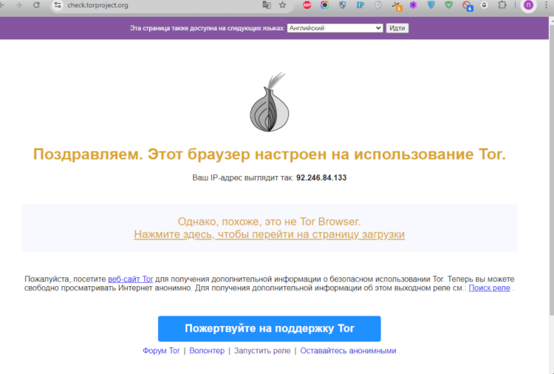Open the purple profile avatar menu
This screenshot has height=374, width=554.
528,5
